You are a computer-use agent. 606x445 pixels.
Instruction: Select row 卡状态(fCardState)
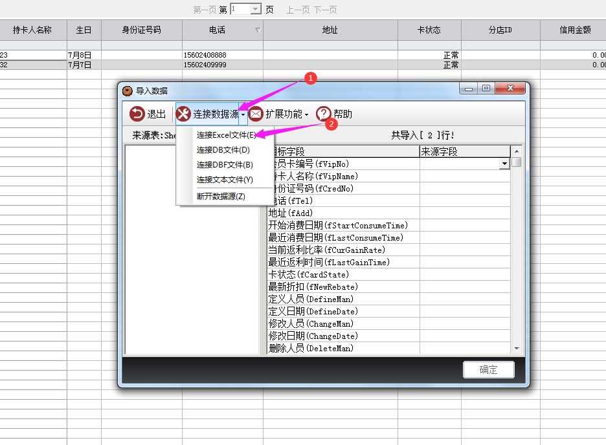(x=388, y=275)
